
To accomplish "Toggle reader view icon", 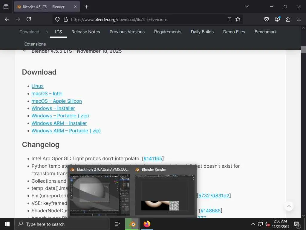I will (x=229, y=19).
